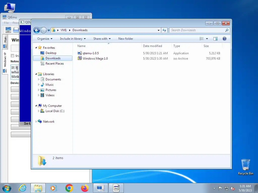
Task: Click the blue Help question mark icon
Action: point(224,39)
